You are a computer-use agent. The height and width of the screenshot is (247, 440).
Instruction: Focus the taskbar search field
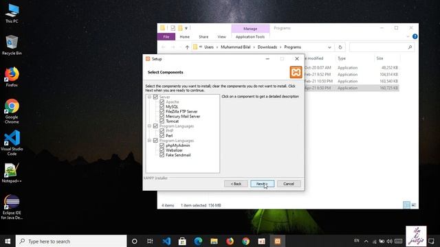[71, 241]
